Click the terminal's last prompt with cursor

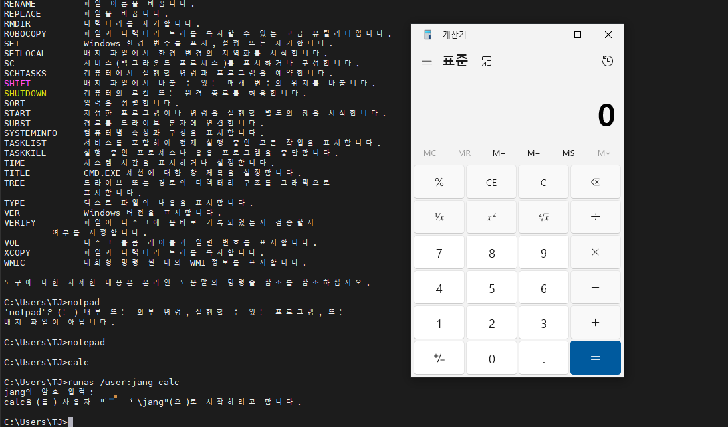coord(39,422)
